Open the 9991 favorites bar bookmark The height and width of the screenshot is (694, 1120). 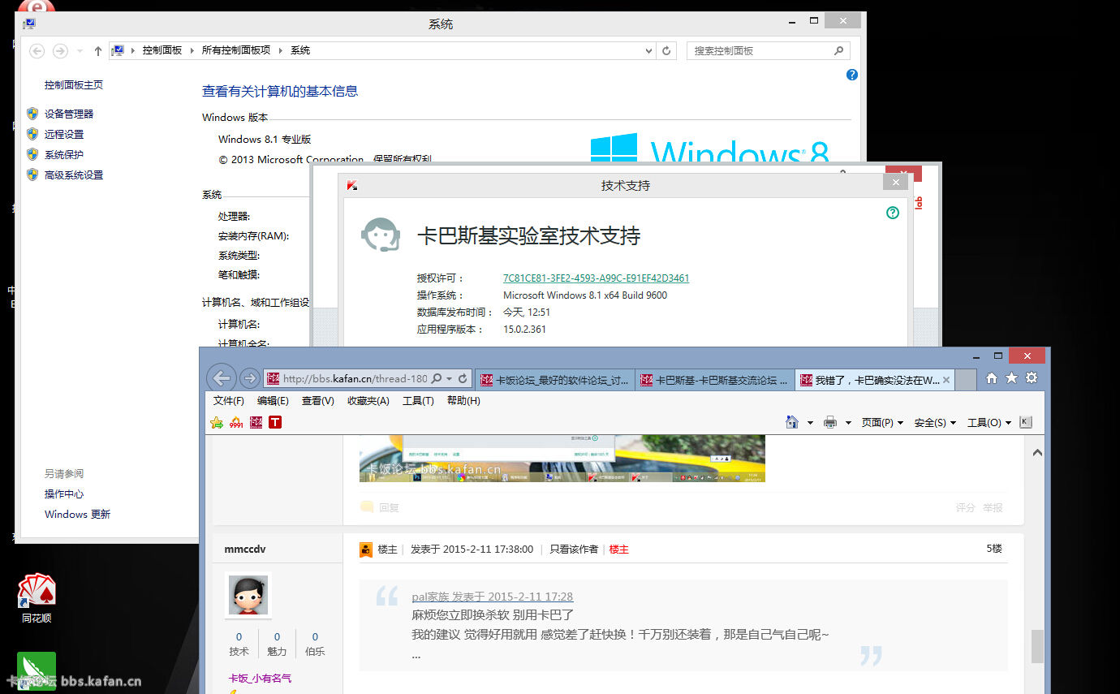(x=236, y=422)
